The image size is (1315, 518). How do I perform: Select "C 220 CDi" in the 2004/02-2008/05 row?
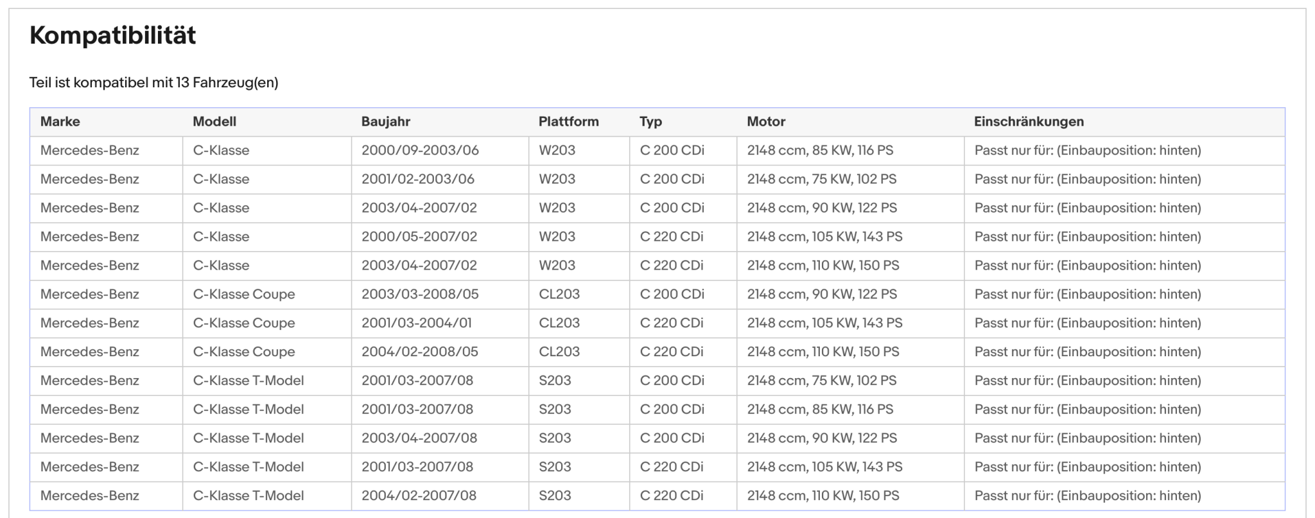coord(672,352)
